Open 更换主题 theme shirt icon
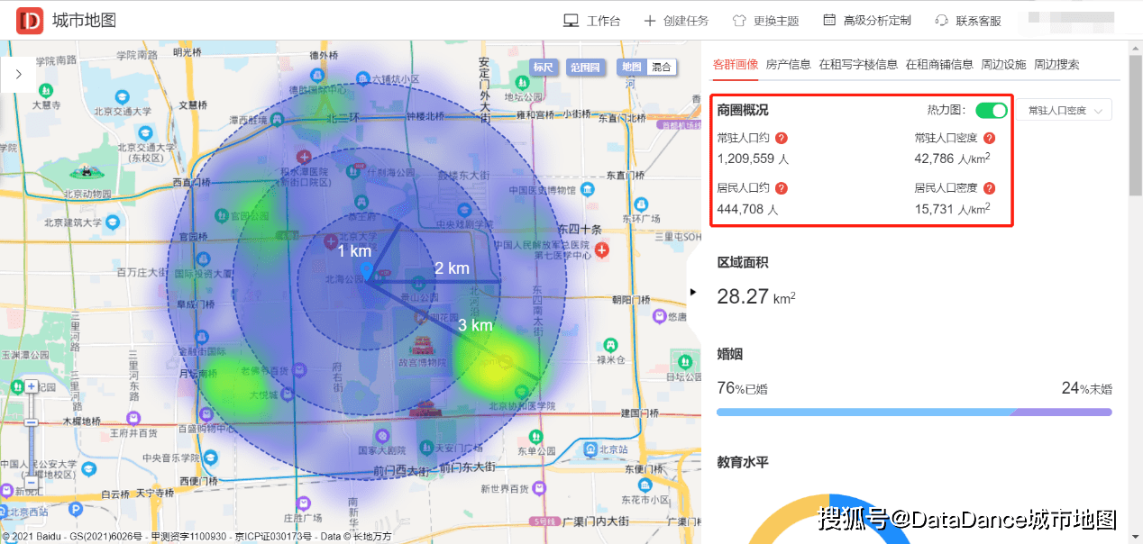The width and height of the screenshot is (1143, 544). tap(739, 21)
